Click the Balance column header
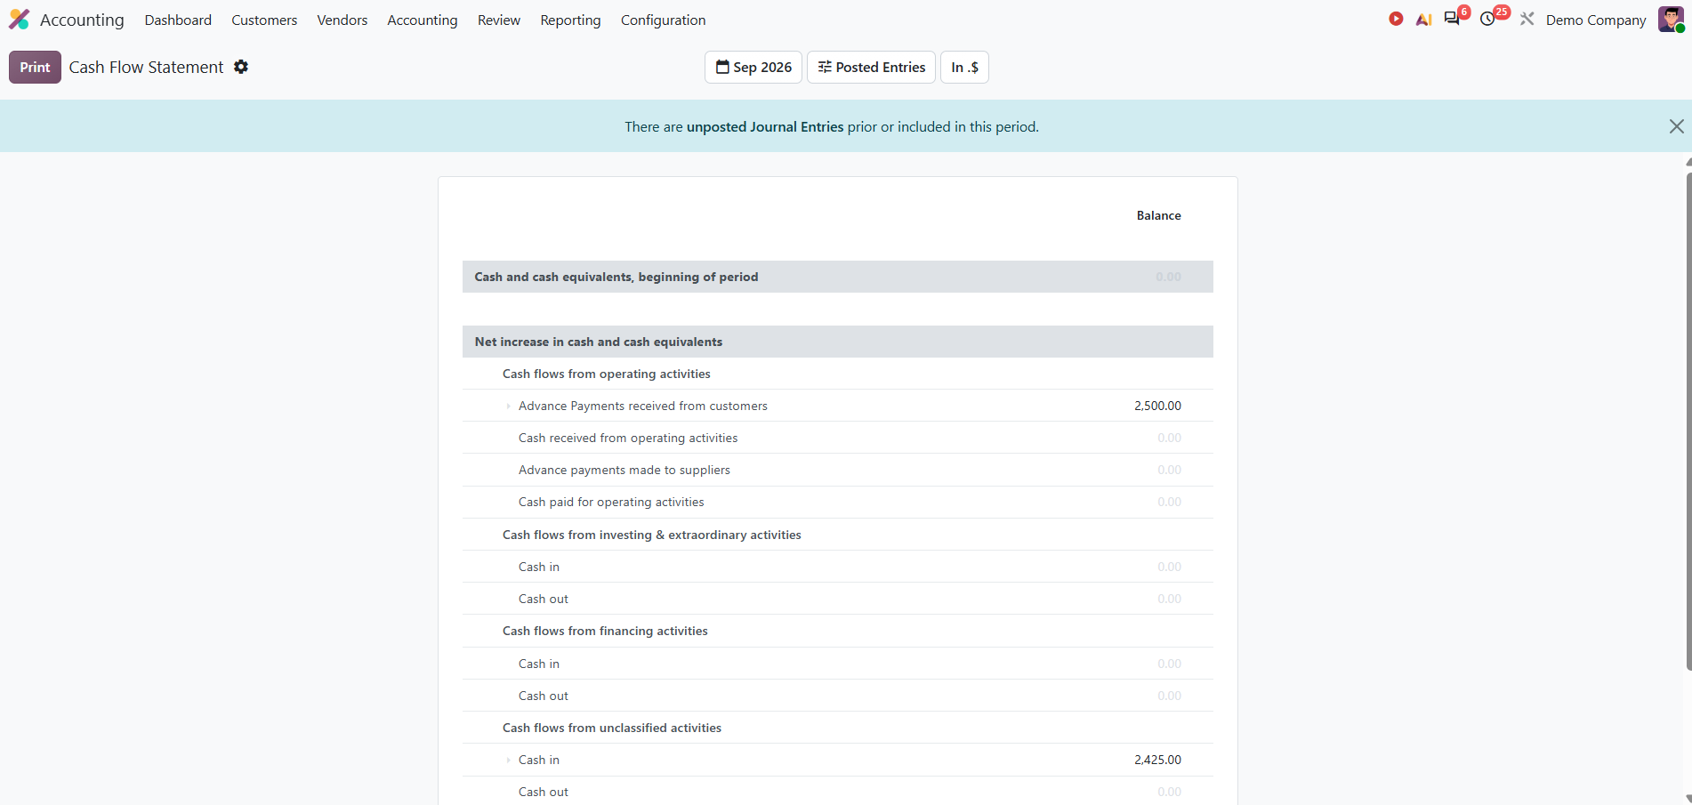This screenshot has height=805, width=1692. click(x=1158, y=215)
